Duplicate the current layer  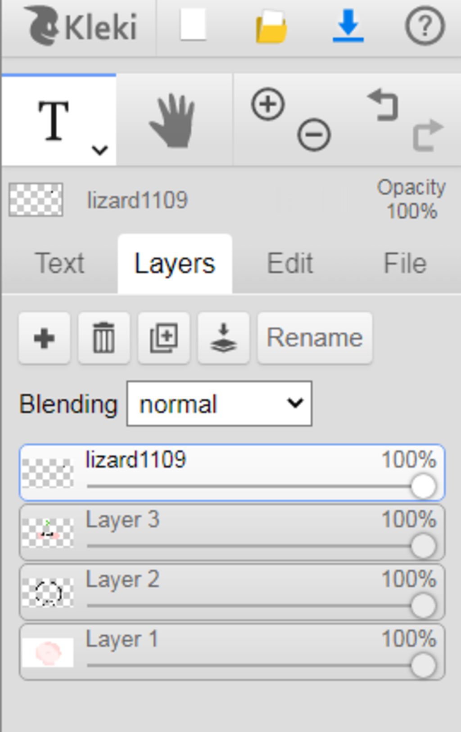coord(164,338)
